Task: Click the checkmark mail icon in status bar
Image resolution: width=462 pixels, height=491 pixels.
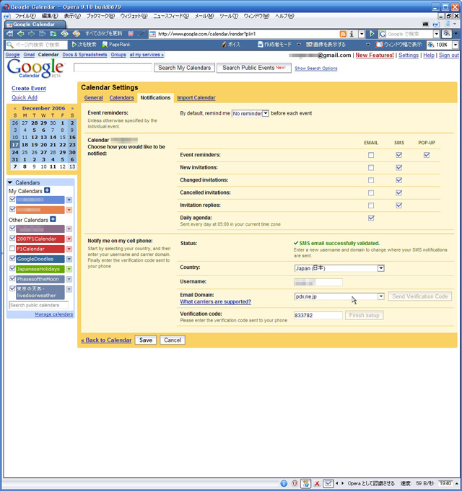Action: pos(328,484)
